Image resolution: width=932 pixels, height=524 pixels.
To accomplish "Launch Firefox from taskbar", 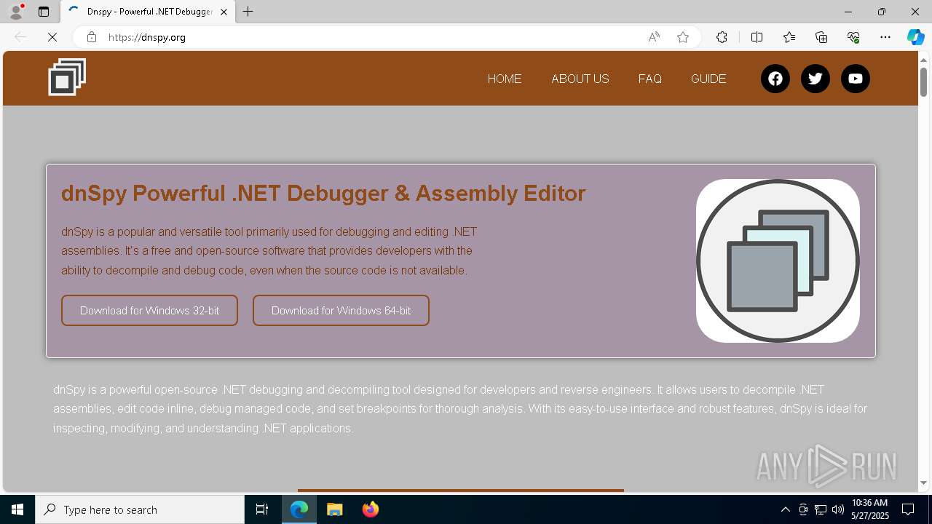I will click(371, 509).
